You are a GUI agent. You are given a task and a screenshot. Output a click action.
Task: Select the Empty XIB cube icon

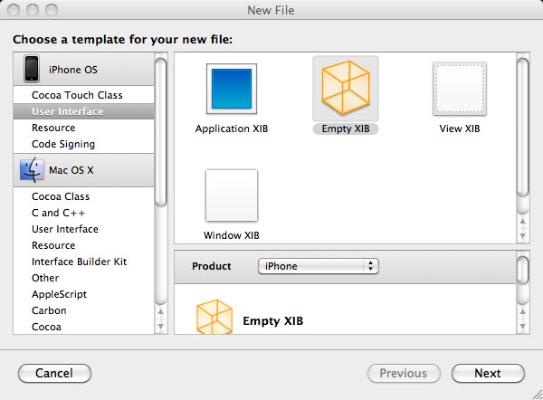(346, 88)
